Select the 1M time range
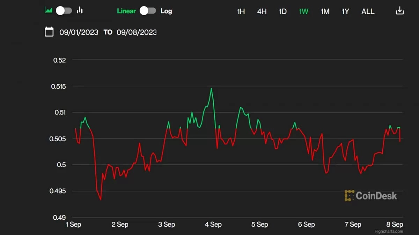 point(325,11)
